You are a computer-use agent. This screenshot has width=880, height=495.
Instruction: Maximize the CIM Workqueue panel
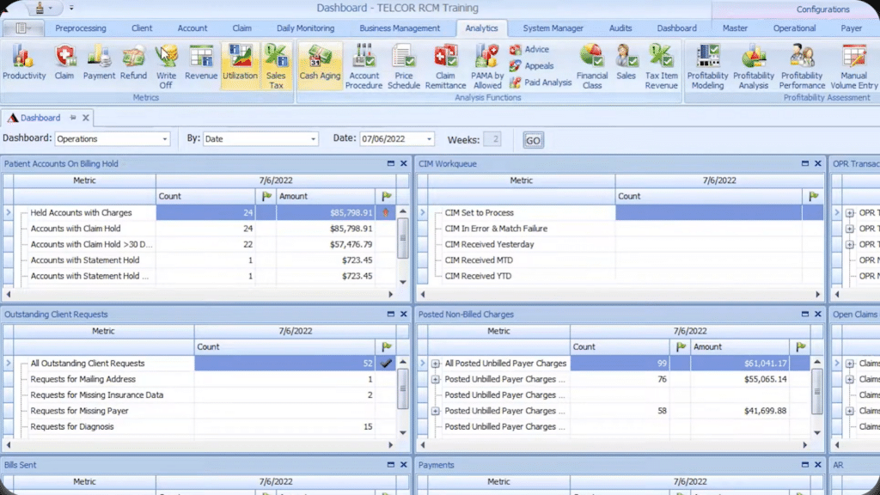pos(804,163)
